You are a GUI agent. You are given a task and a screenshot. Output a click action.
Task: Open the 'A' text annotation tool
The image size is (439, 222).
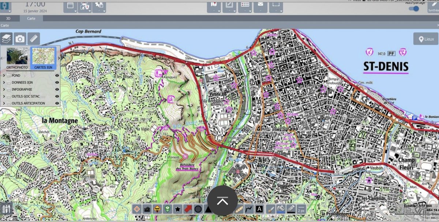point(259,209)
